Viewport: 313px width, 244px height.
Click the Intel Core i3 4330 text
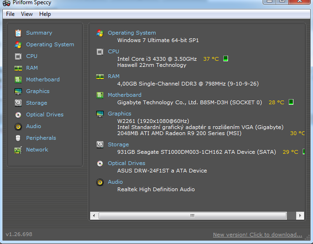[x=157, y=59]
